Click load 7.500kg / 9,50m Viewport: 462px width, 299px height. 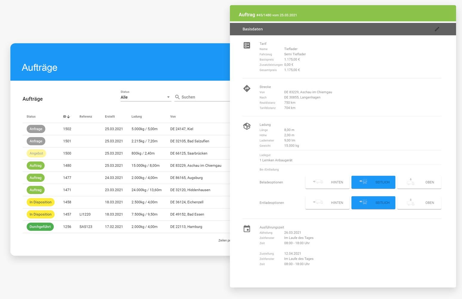145,214
